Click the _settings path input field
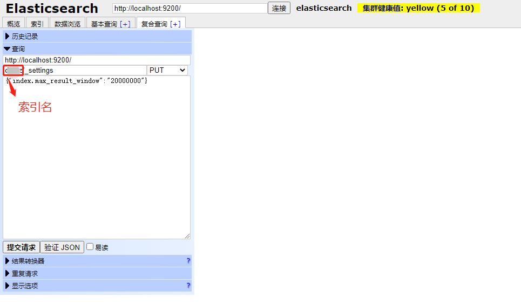Screen dimensions: 521x305 pyautogui.click(x=75, y=70)
